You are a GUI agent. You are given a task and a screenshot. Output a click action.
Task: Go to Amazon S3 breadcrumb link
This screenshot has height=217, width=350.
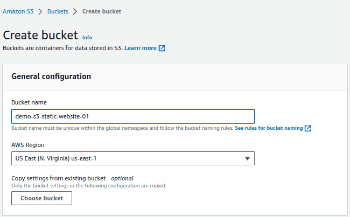coord(18,11)
